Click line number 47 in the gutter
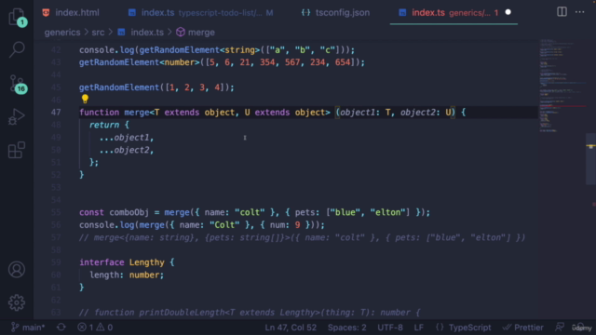 56,113
